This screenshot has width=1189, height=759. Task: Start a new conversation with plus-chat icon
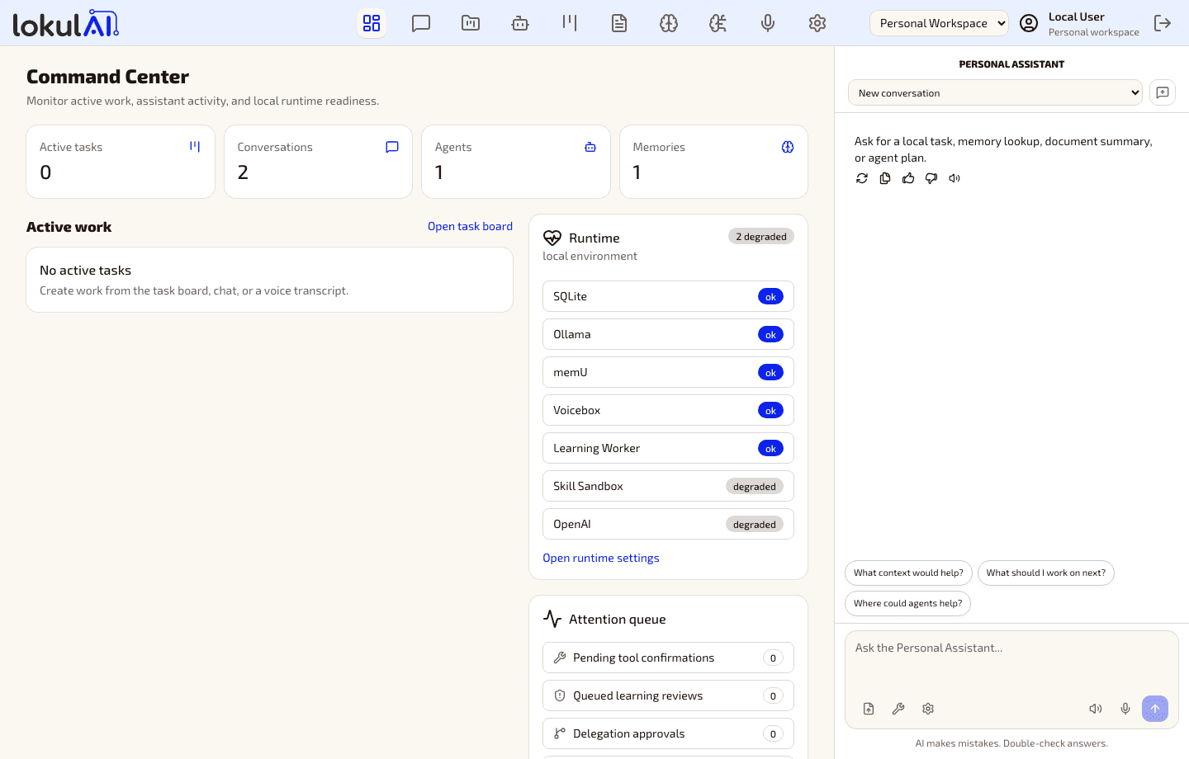point(1163,92)
